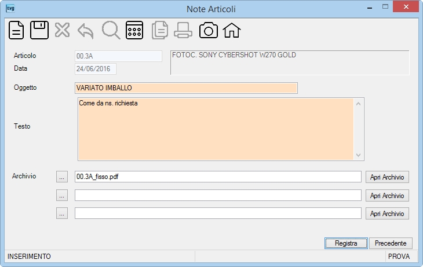
Task: Click the printer toolbar icon
Action: coord(183,30)
